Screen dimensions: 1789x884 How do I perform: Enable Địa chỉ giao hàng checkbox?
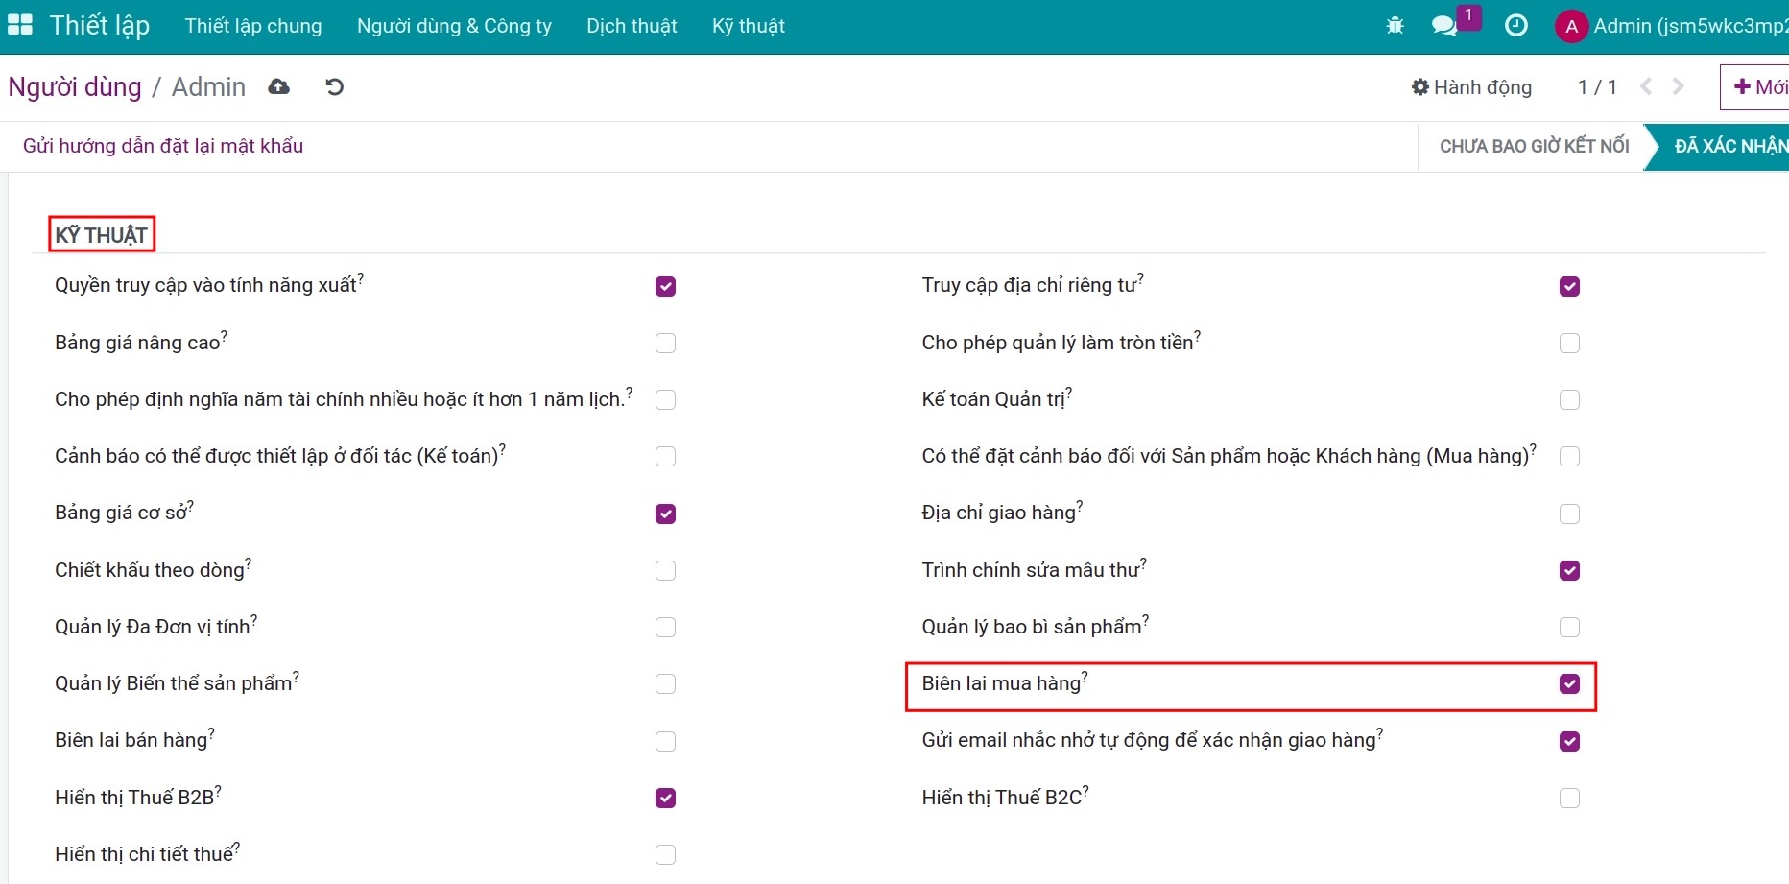coord(1569,514)
